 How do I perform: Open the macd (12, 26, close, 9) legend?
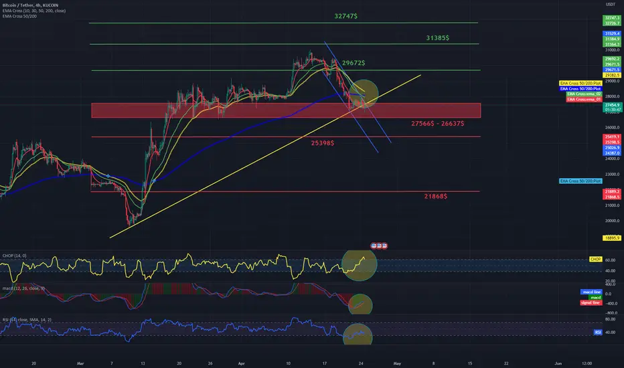[23, 288]
